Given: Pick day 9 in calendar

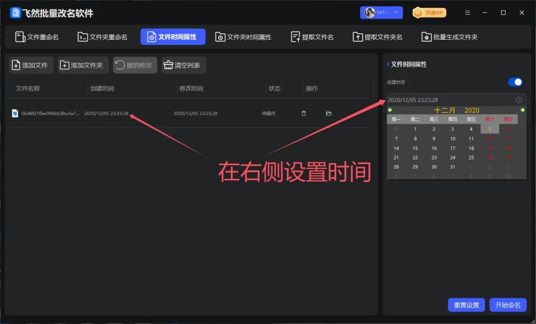Looking at the screenshot, I should pos(434,138).
